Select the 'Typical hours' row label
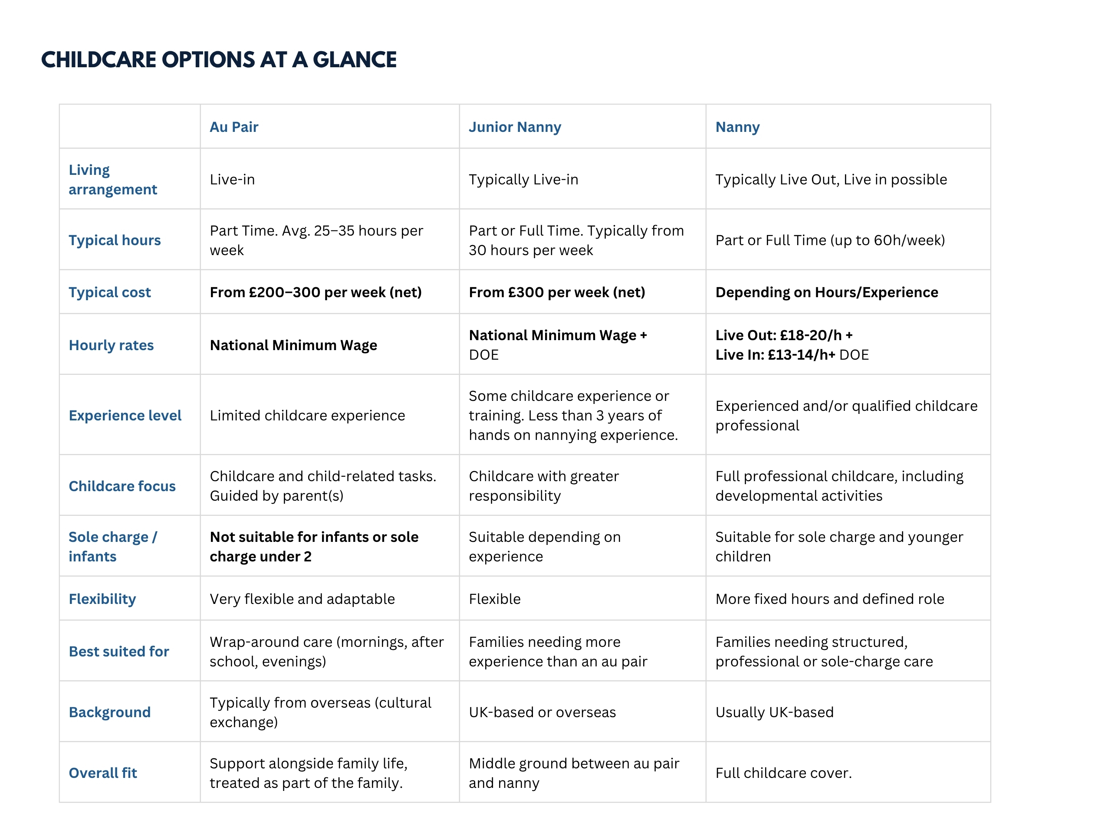 [x=115, y=240]
